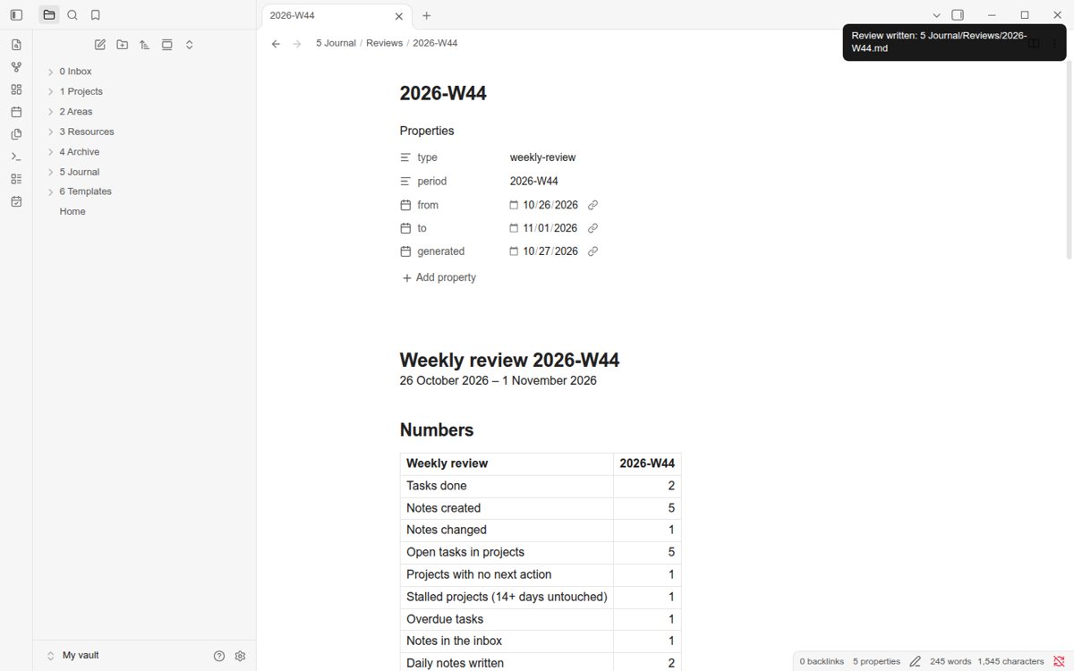Open the search pane magnifier icon
This screenshot has height=671, width=1074.
[72, 15]
